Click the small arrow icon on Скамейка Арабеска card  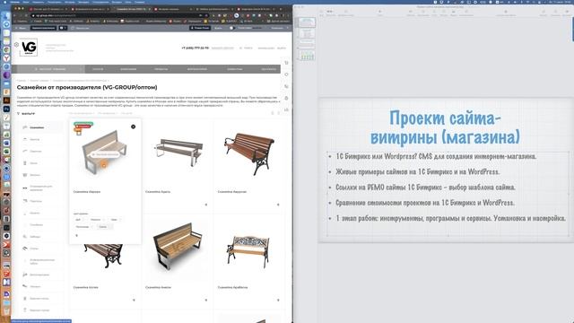(278, 301)
